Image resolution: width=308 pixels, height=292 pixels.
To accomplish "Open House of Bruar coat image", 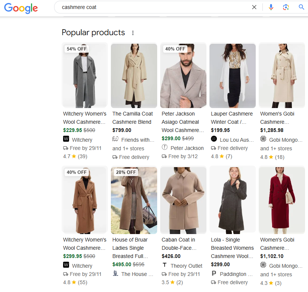I will [x=134, y=200].
